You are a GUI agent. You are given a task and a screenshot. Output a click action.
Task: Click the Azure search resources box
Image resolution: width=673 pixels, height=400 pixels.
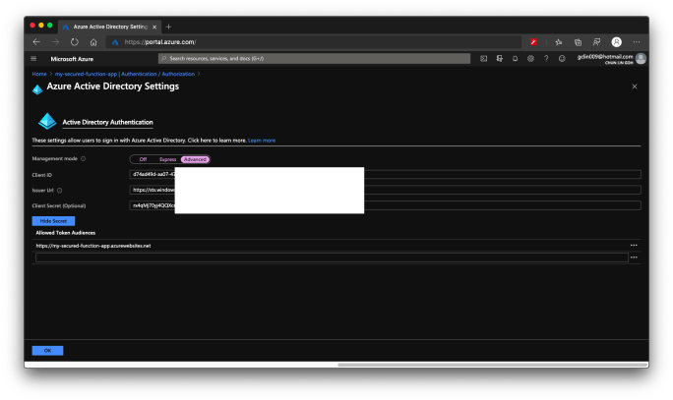[314, 59]
